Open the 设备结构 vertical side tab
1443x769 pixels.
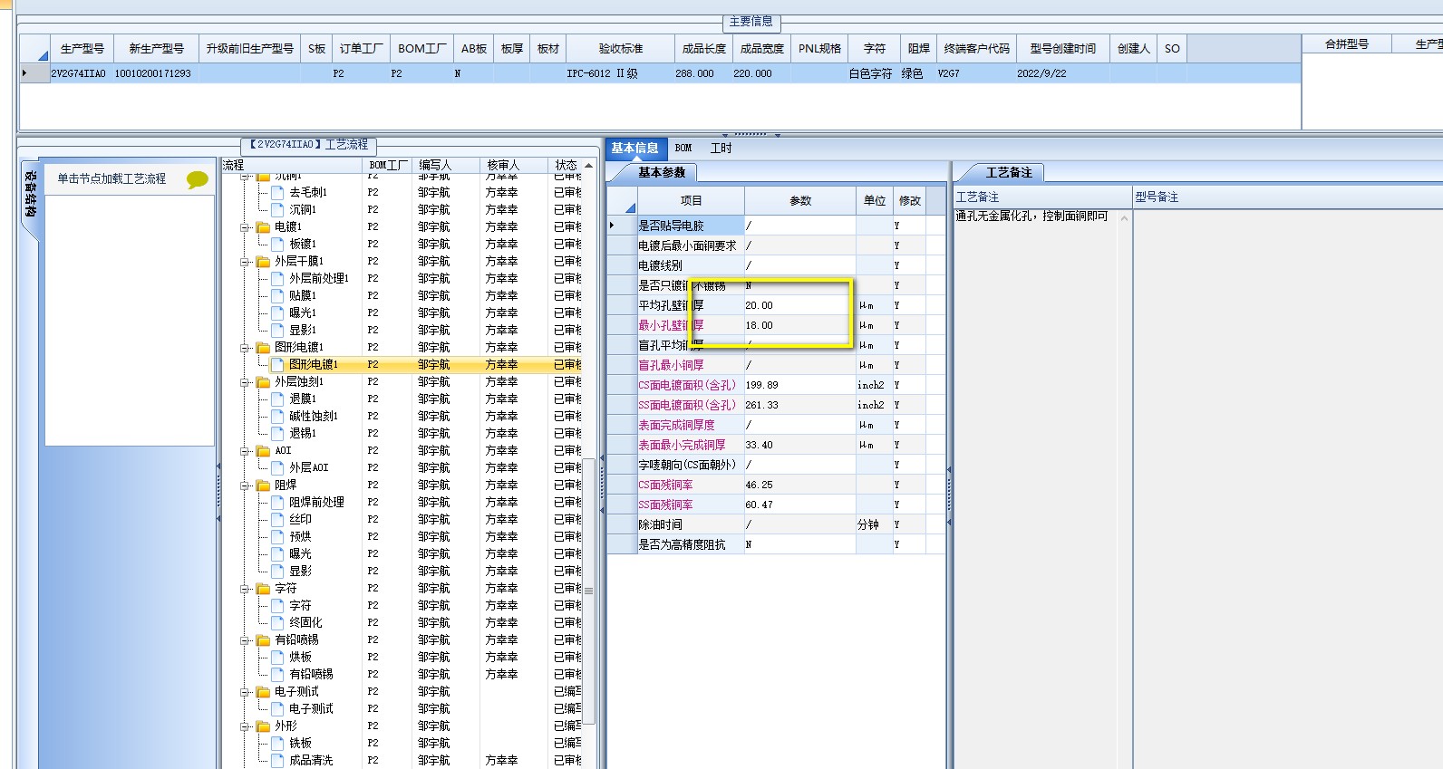[x=31, y=194]
